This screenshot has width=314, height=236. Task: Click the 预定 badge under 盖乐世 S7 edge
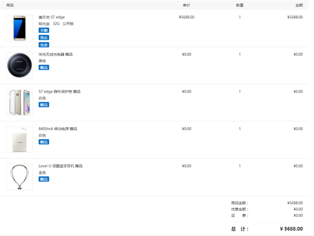(x=44, y=38)
